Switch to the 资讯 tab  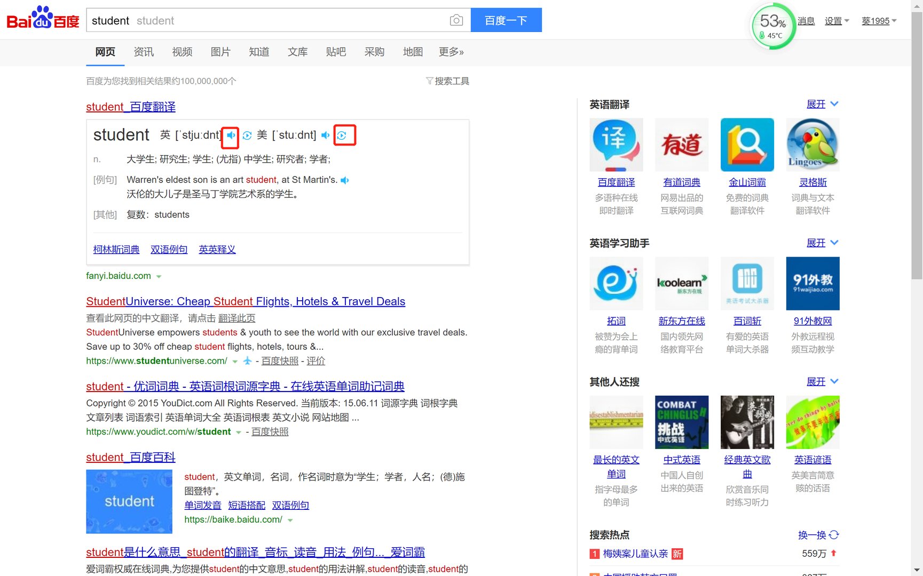[x=144, y=52]
